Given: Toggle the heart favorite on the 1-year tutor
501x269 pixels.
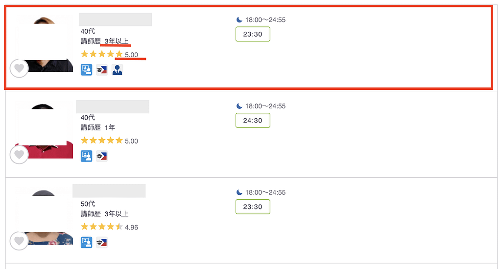Looking at the screenshot, I should pyautogui.click(x=19, y=155).
